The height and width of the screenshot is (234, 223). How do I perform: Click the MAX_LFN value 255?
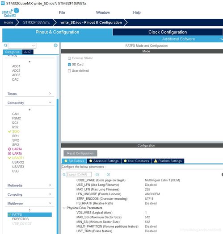tap(147, 189)
